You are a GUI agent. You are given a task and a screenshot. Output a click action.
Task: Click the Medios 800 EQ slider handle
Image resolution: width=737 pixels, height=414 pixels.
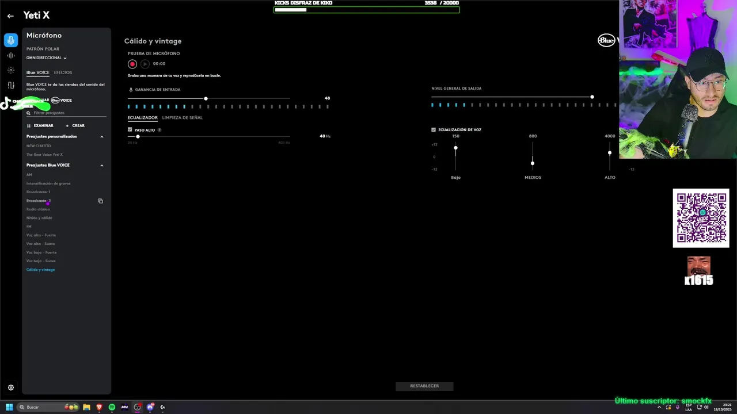[533, 163]
